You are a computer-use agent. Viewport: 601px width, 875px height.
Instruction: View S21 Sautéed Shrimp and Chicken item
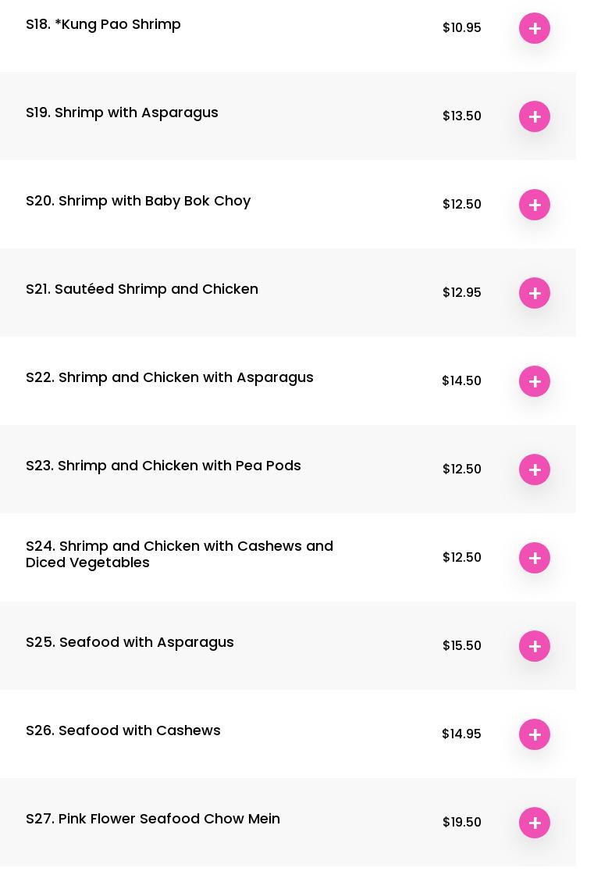pos(142,289)
